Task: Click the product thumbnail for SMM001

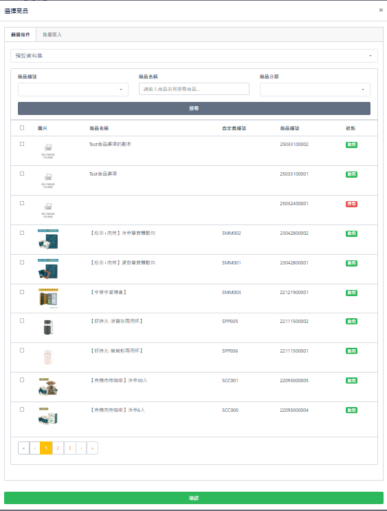Action: 48,269
